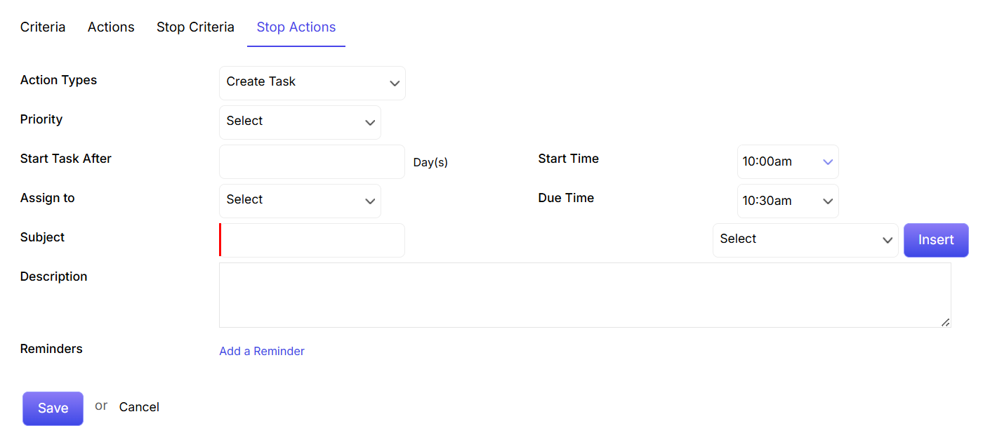Click the Assign to label
Viewport: 990px width, 433px height.
pyautogui.click(x=47, y=198)
